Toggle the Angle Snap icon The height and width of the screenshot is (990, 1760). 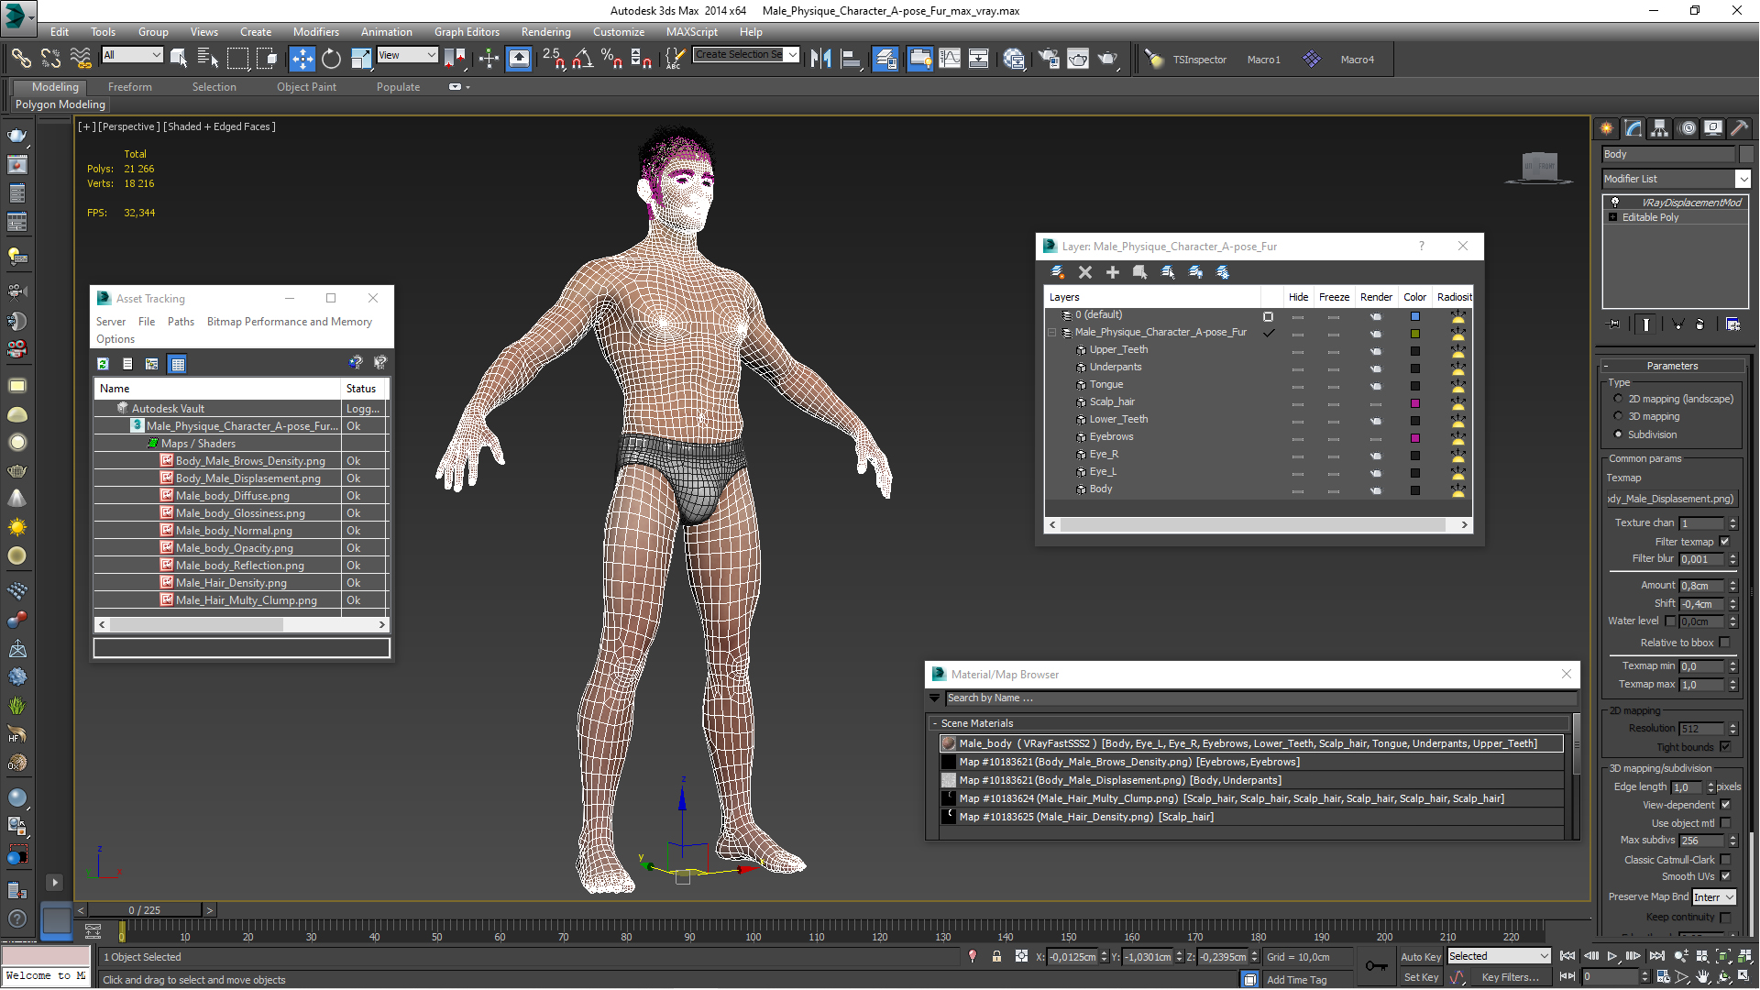tap(581, 59)
